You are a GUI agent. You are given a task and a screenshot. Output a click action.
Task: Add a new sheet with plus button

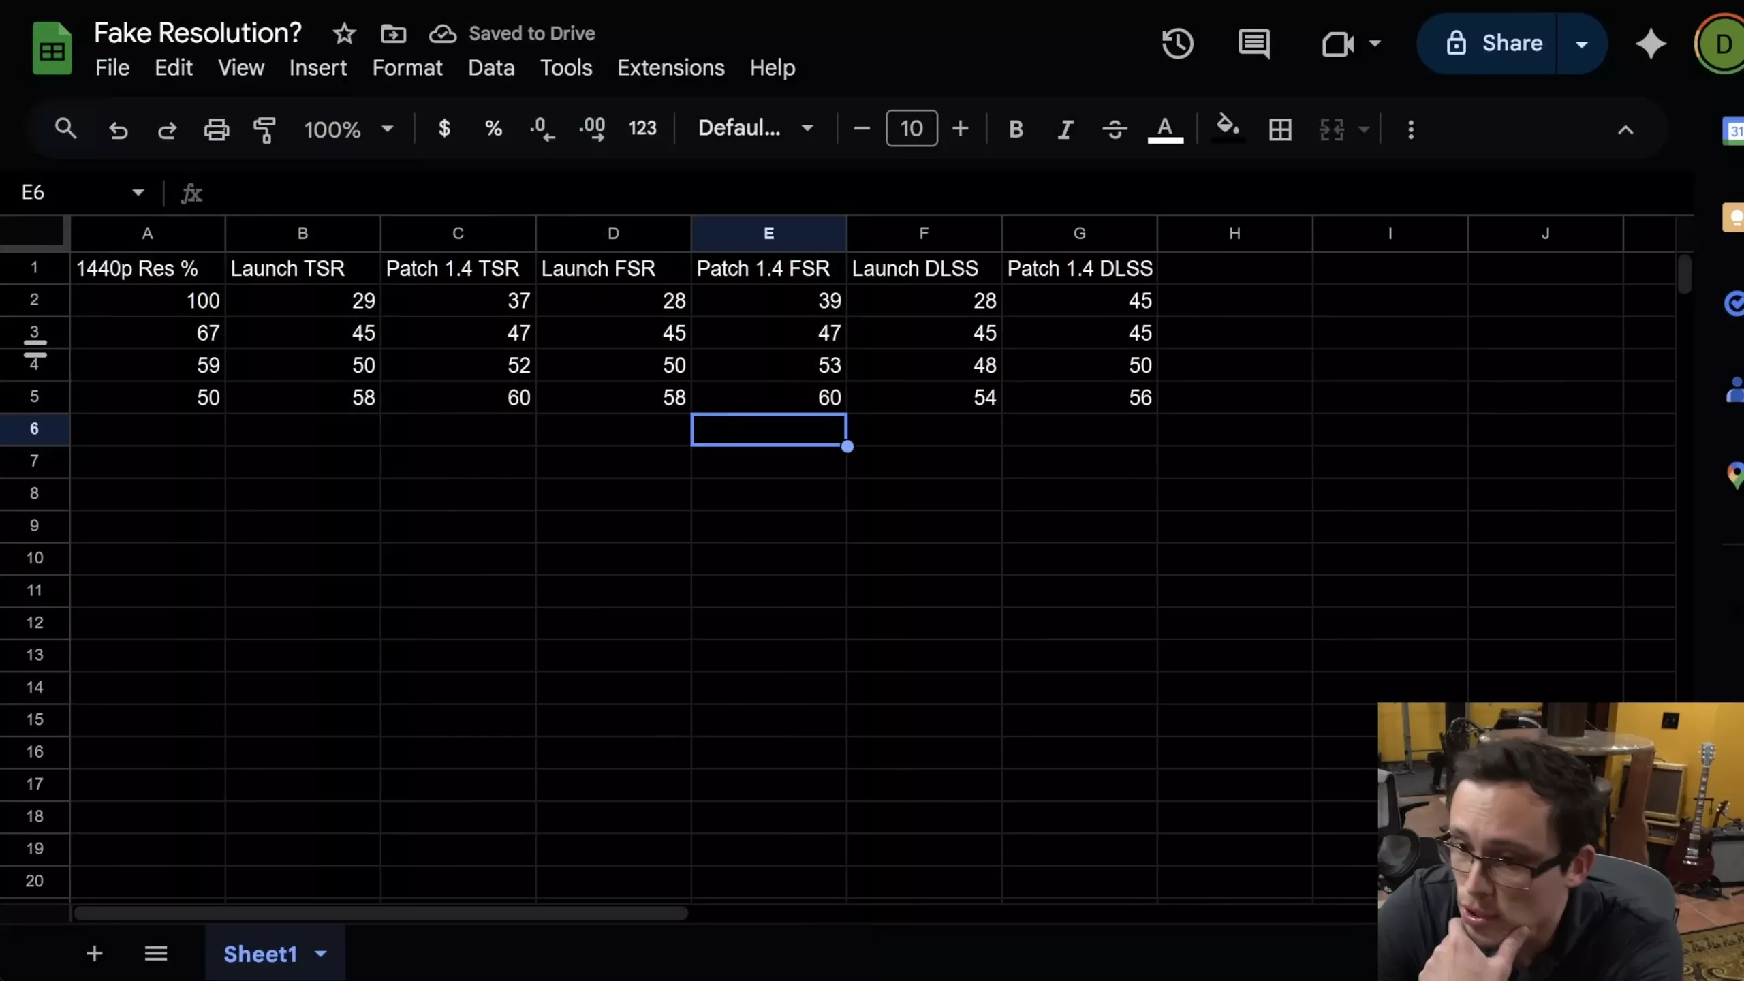coord(95,954)
